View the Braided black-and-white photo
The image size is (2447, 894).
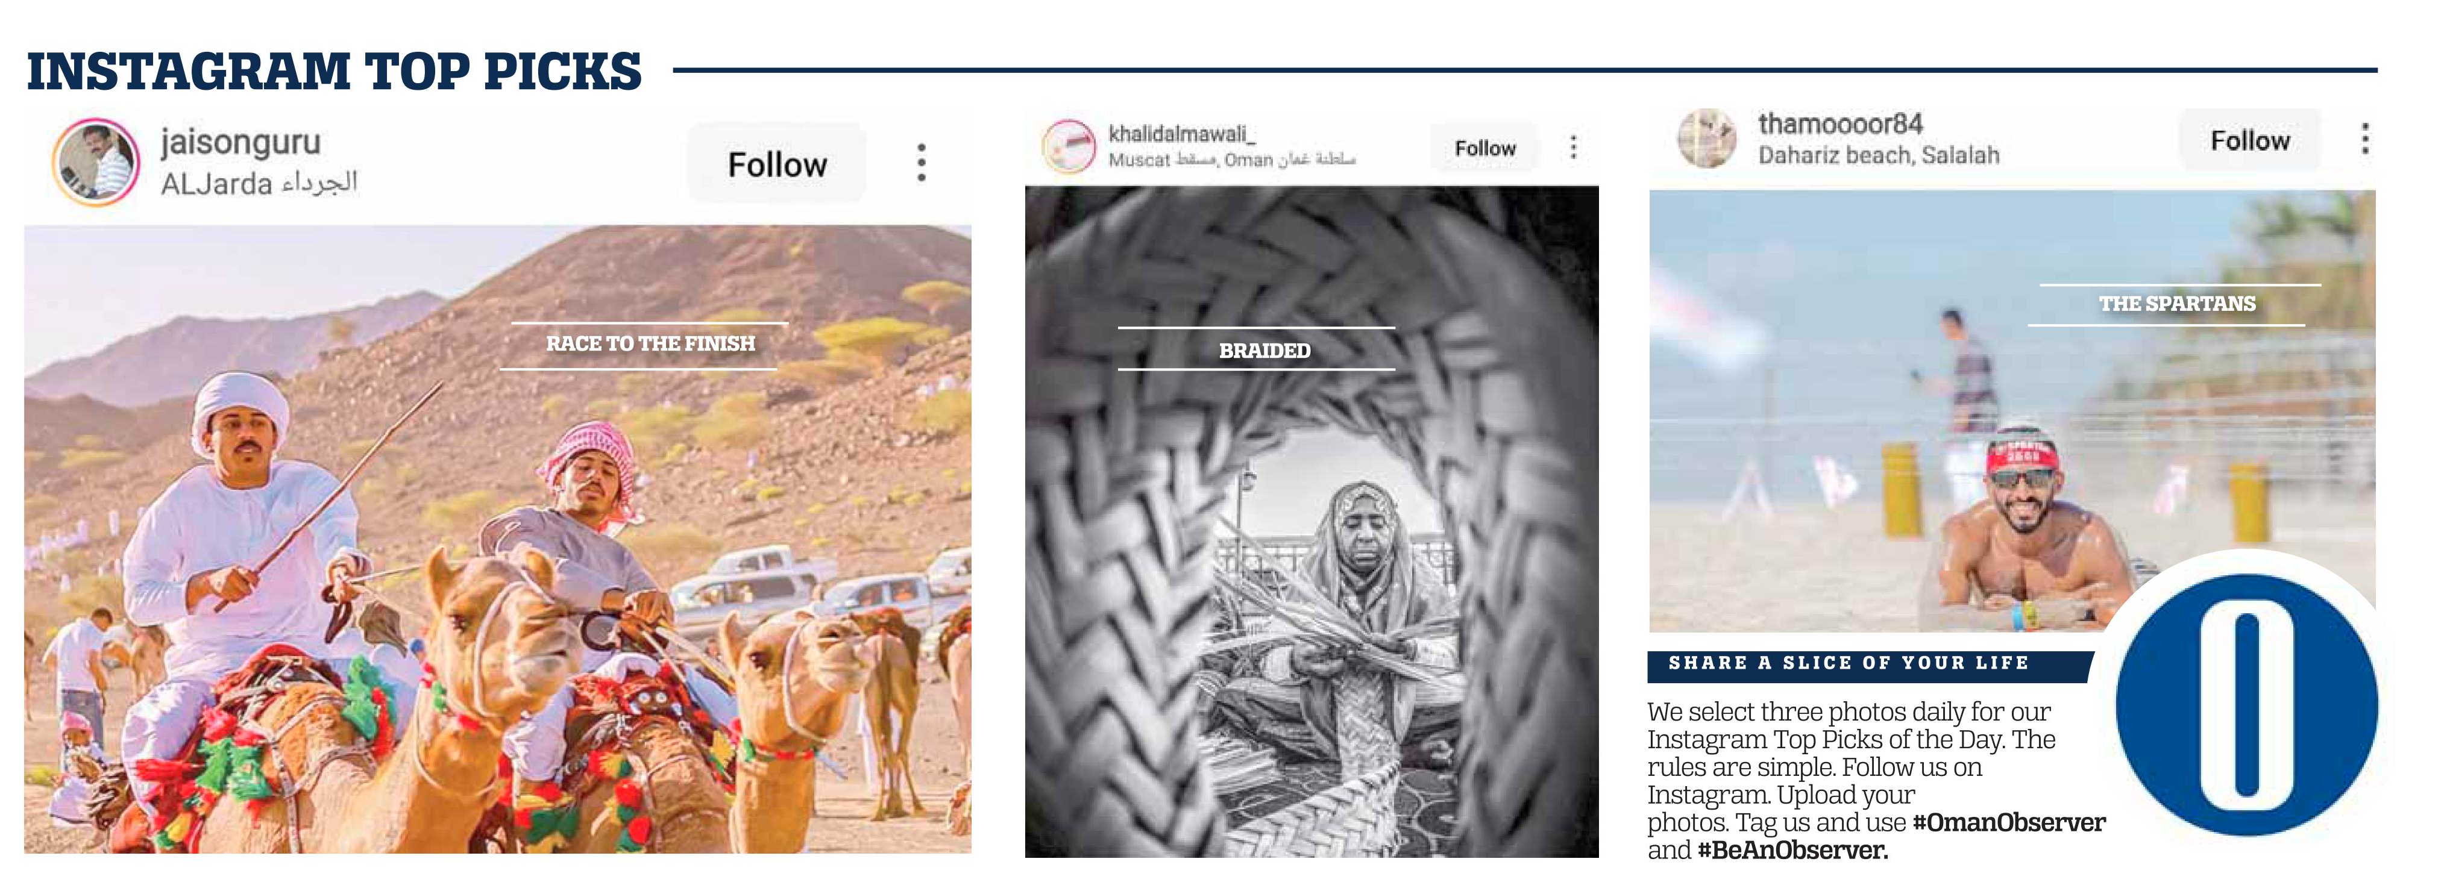point(1311,521)
